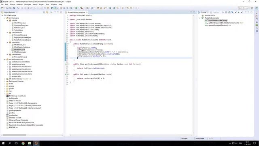
Task: Collapse RudaNiebieszczaka class in Outline
Action: point(200,18)
